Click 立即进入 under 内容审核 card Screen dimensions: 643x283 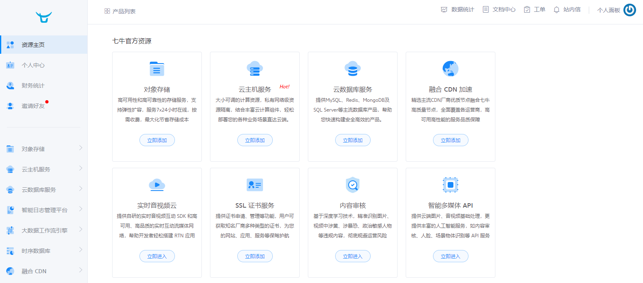tap(353, 256)
